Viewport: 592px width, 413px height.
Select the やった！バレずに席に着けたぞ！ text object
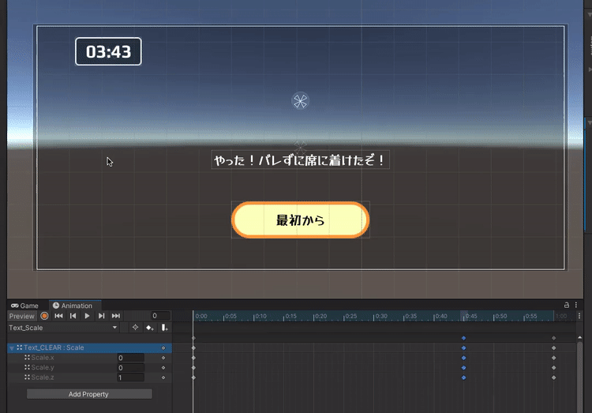coord(300,160)
